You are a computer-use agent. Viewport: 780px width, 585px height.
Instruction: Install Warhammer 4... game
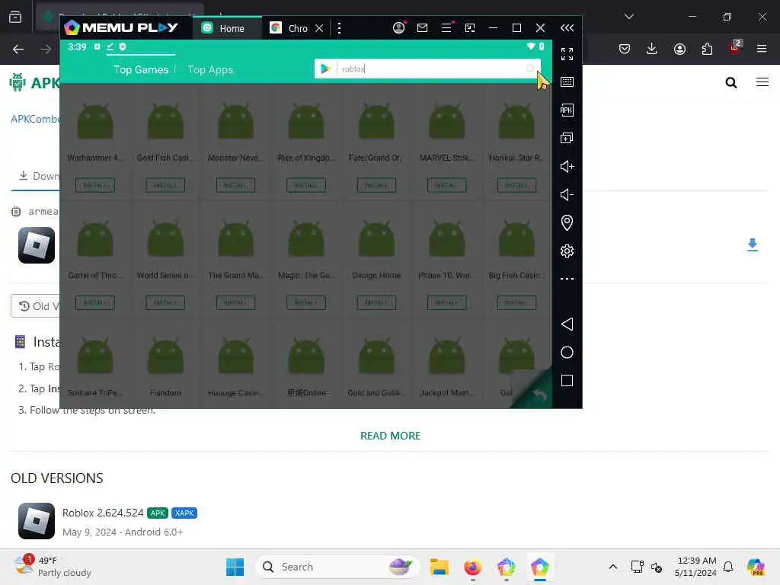point(95,185)
